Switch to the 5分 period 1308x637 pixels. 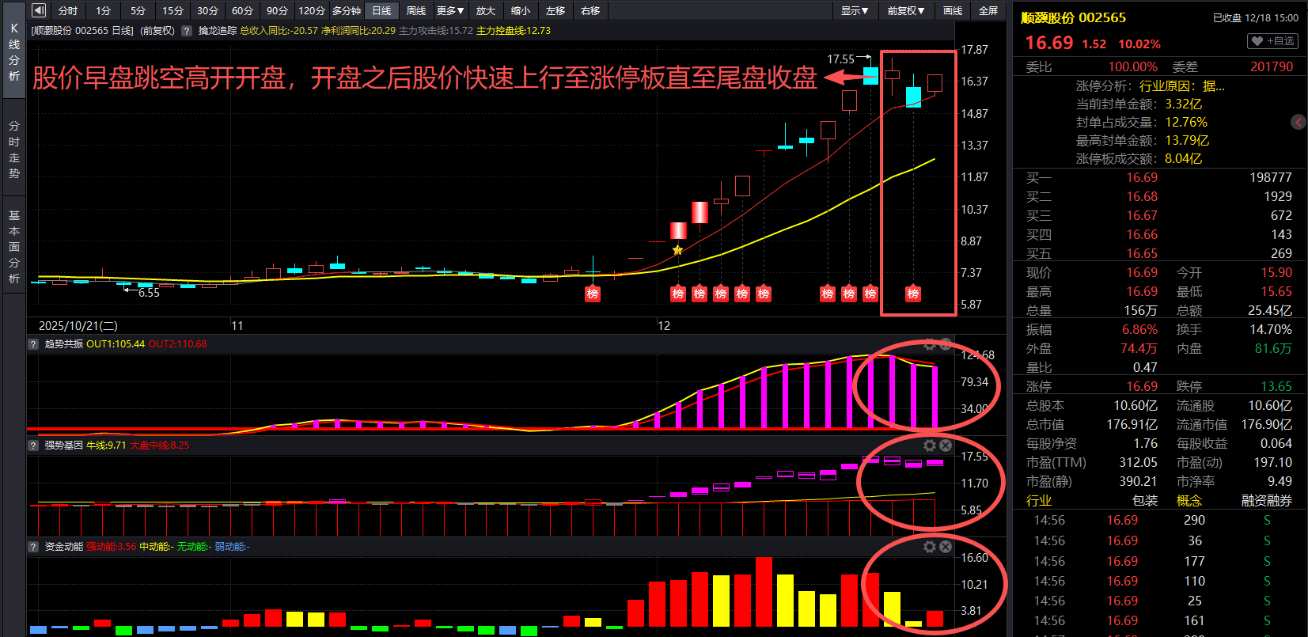point(138,10)
